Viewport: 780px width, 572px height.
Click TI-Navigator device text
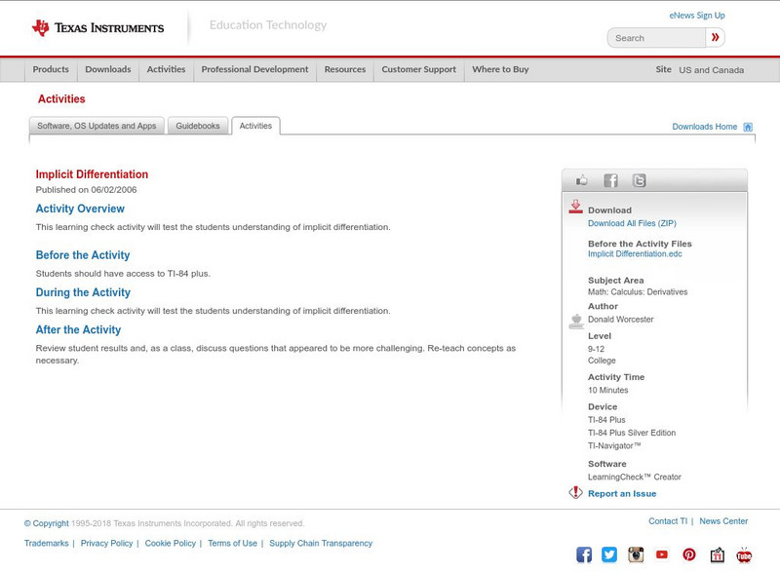point(614,445)
